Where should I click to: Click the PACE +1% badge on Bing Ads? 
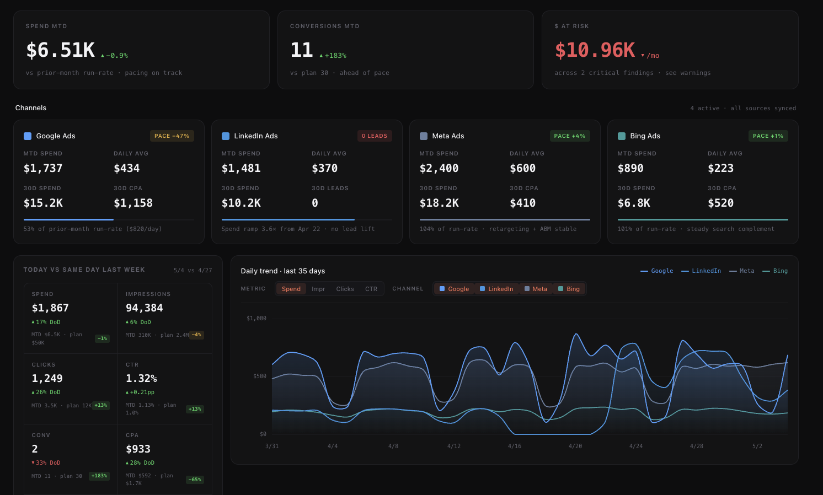(x=768, y=136)
